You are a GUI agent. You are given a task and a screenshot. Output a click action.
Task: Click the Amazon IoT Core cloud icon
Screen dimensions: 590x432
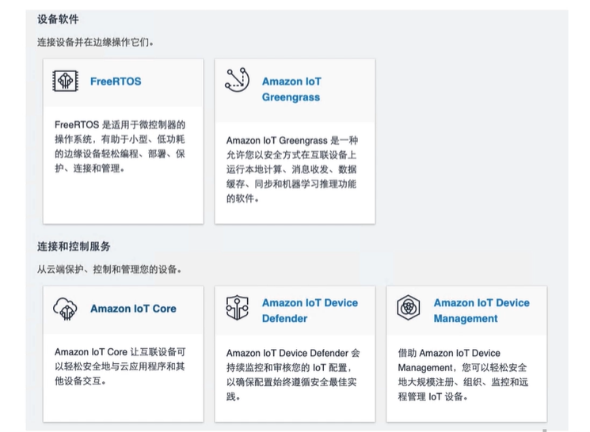coord(65,309)
